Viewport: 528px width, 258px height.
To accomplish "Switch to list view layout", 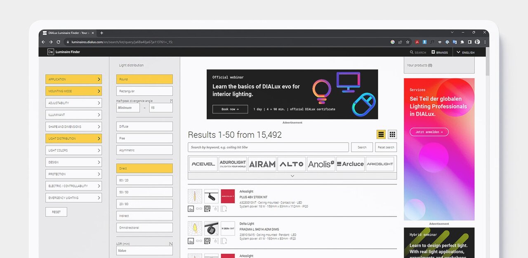I will coord(381,135).
